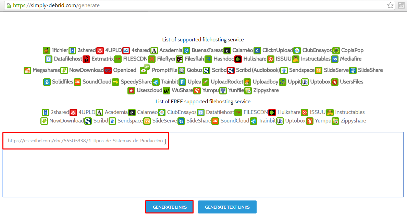Click the Hashdoc icon
This screenshot has width=407, height=221.
point(208,59)
